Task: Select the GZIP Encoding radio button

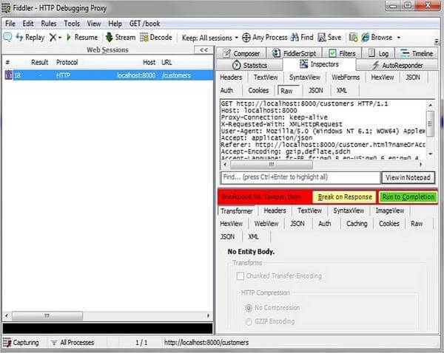Action: (x=248, y=321)
